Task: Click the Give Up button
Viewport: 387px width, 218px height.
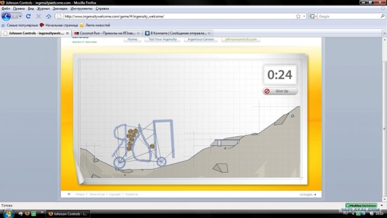Action: (x=280, y=91)
